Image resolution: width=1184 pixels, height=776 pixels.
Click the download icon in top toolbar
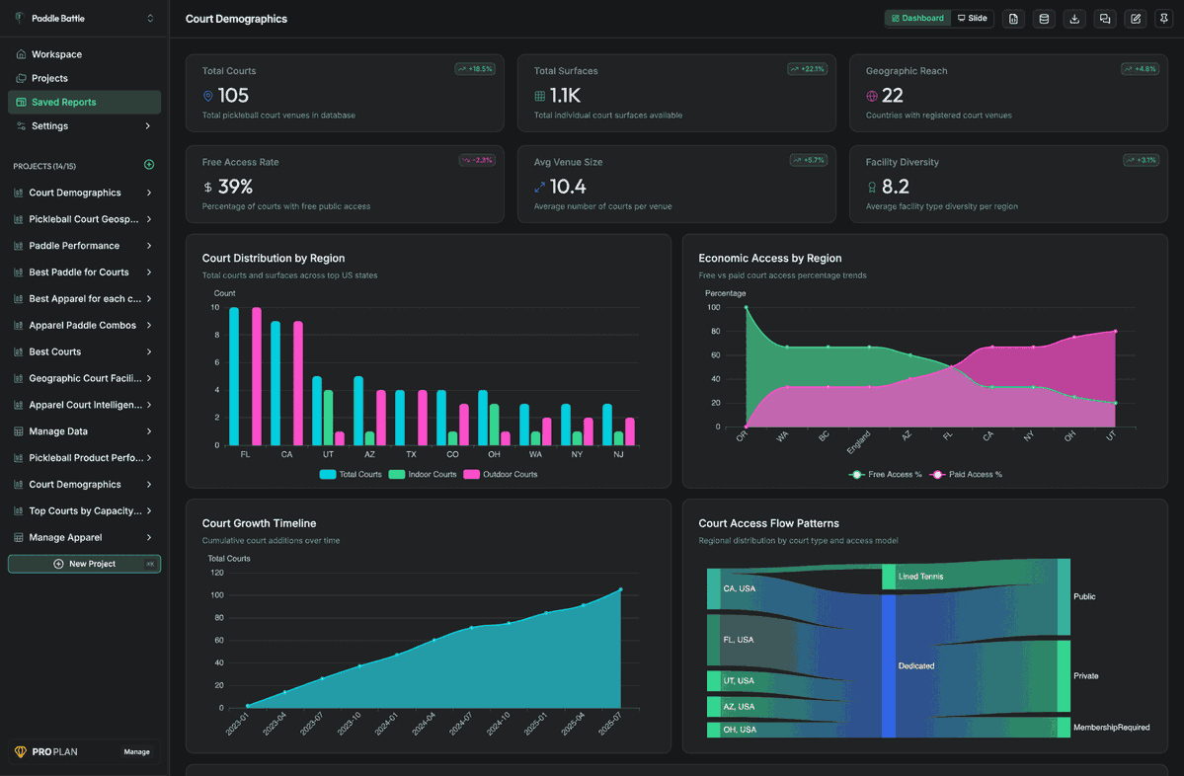[1074, 19]
